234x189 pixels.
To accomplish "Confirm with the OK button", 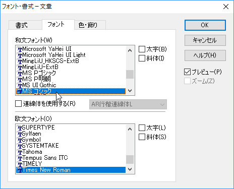I will click(205, 25).
